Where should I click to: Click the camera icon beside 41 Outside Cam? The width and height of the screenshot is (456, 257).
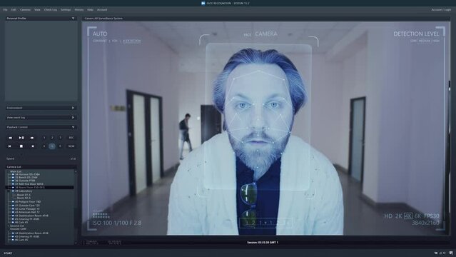click(13, 206)
